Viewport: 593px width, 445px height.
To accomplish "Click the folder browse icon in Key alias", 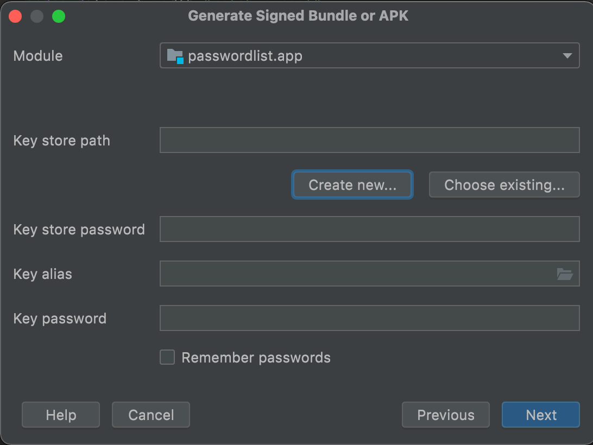I will 565,275.
